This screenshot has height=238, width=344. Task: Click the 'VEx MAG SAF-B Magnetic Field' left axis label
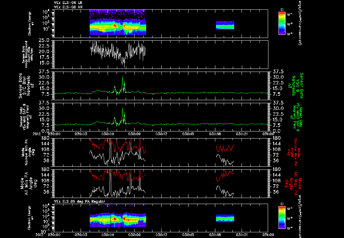(26, 117)
